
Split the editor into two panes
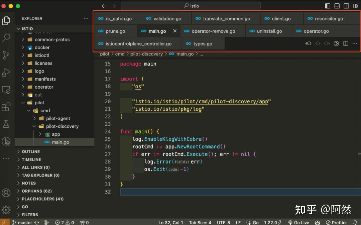point(346,43)
